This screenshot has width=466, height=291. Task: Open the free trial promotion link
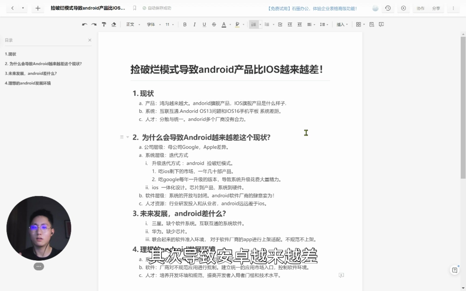coord(312,9)
